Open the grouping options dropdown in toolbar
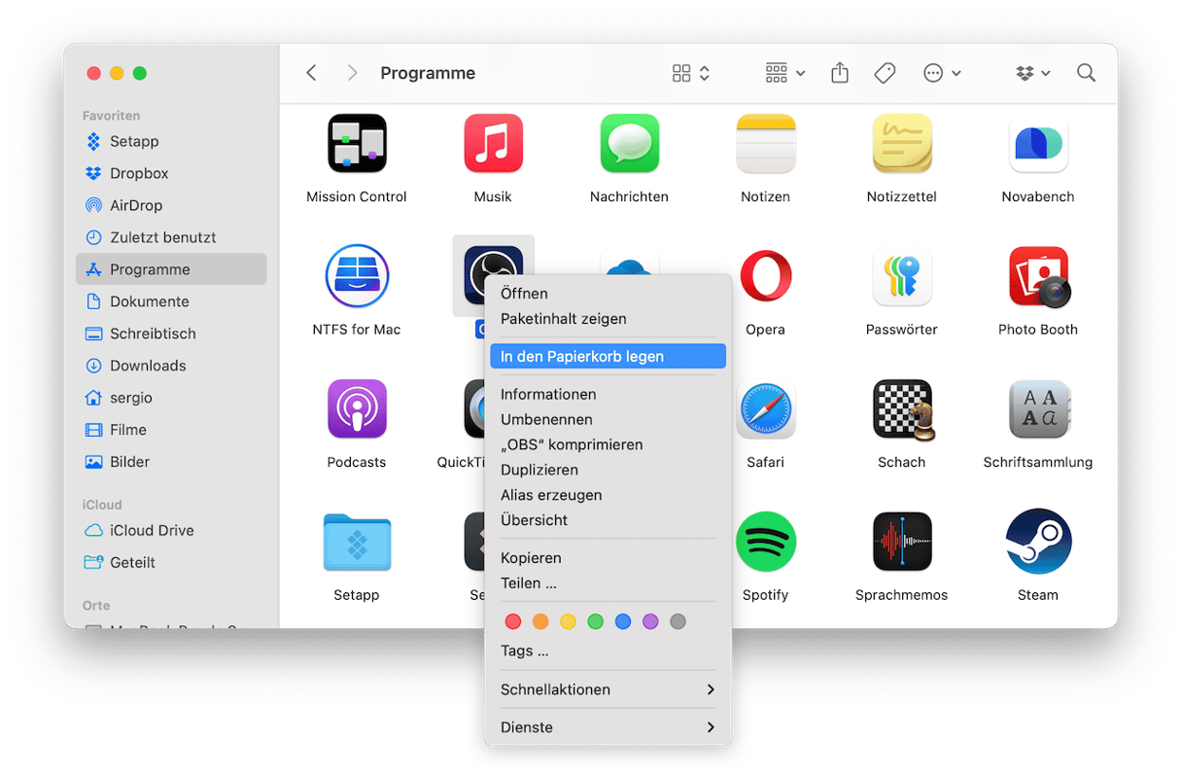Viewport: 1182px width, 776px height. [x=784, y=73]
